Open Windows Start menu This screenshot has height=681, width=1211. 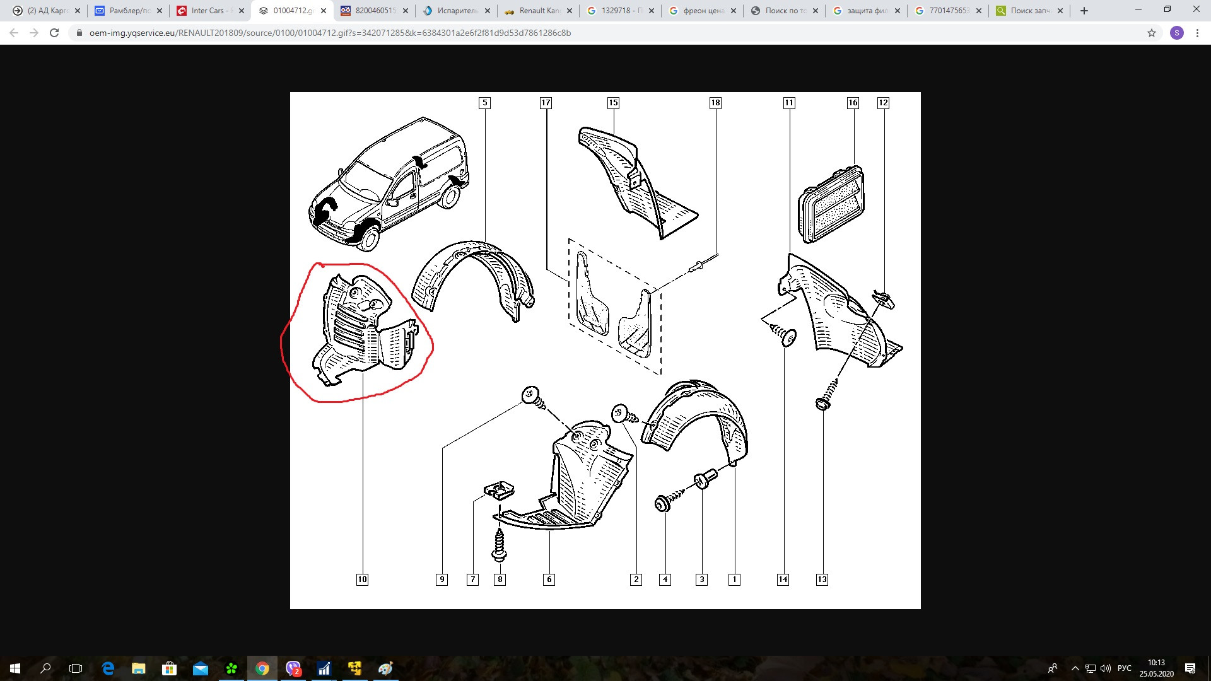[x=15, y=668]
